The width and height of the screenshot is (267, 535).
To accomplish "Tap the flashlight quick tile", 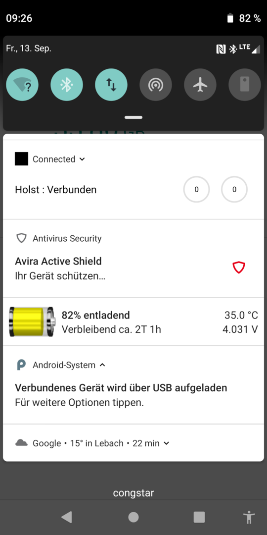I will pyautogui.click(x=245, y=85).
